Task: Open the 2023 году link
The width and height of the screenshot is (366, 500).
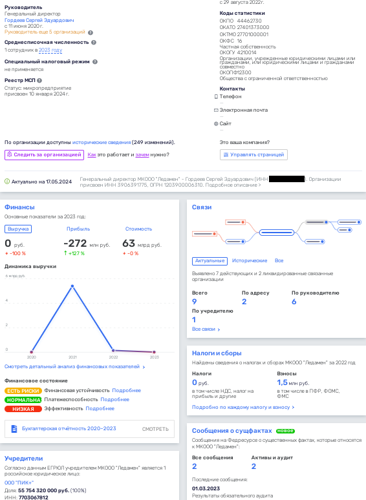Action: [50, 50]
